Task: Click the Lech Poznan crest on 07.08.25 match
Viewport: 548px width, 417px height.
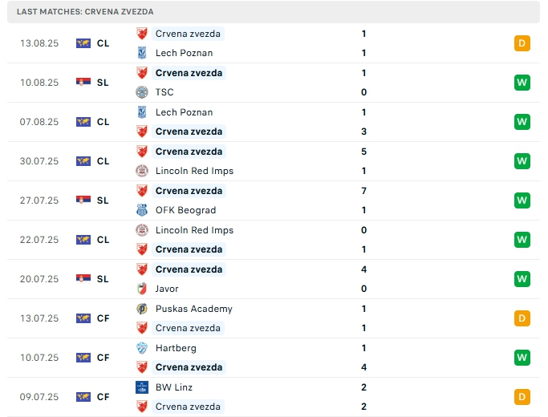Action: pos(142,112)
